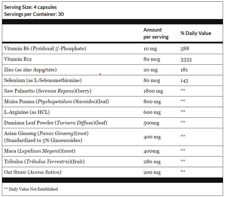
Task: Select the Maca (Lepidium Meyenii)(root) row
Action: point(112,151)
